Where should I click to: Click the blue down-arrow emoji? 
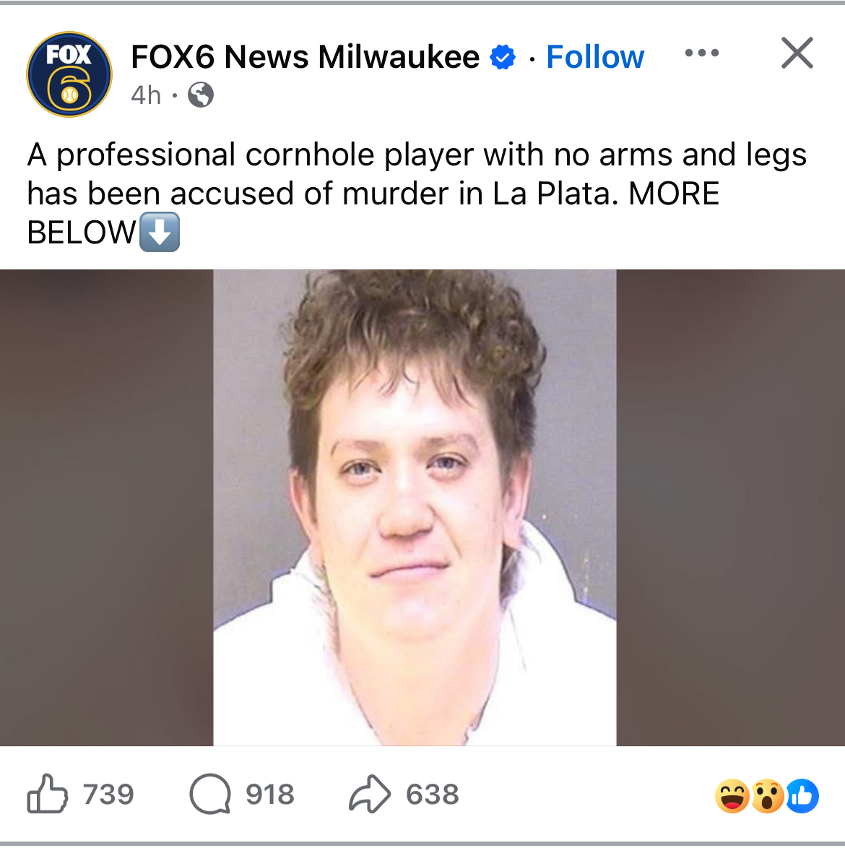(160, 232)
